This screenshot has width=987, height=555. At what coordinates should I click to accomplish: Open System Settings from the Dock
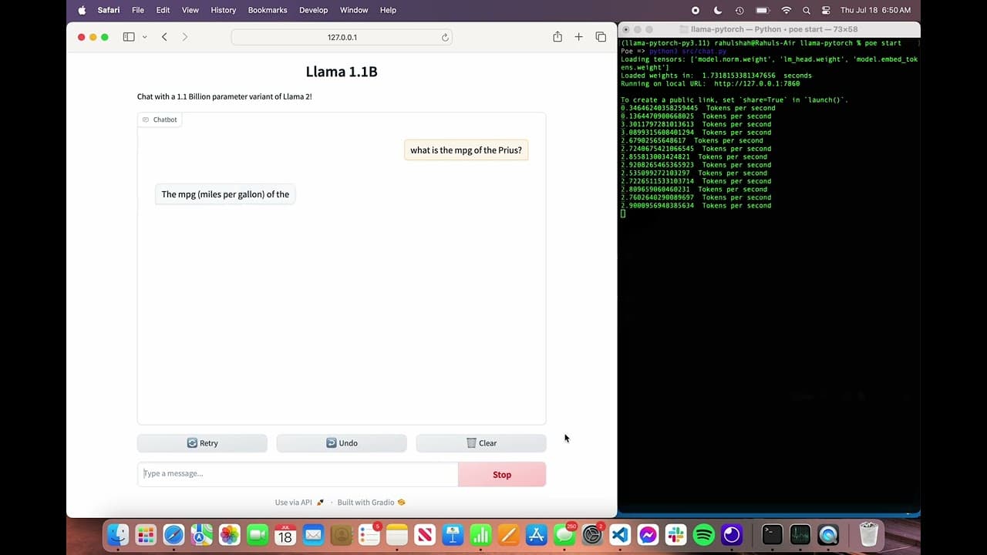pos(592,534)
